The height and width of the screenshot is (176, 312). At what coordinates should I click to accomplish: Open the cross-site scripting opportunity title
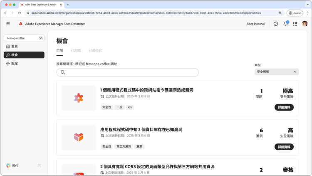pos(147,90)
